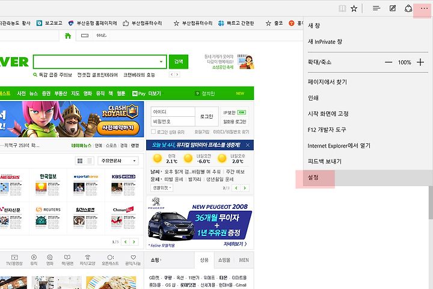Switch to 상품 shopping tab
433x289 pixels.
(x=204, y=260)
